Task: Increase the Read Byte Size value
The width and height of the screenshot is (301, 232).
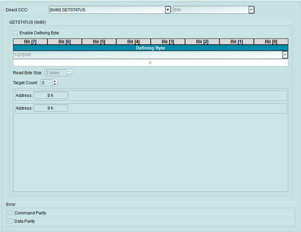Action: click(x=69, y=71)
